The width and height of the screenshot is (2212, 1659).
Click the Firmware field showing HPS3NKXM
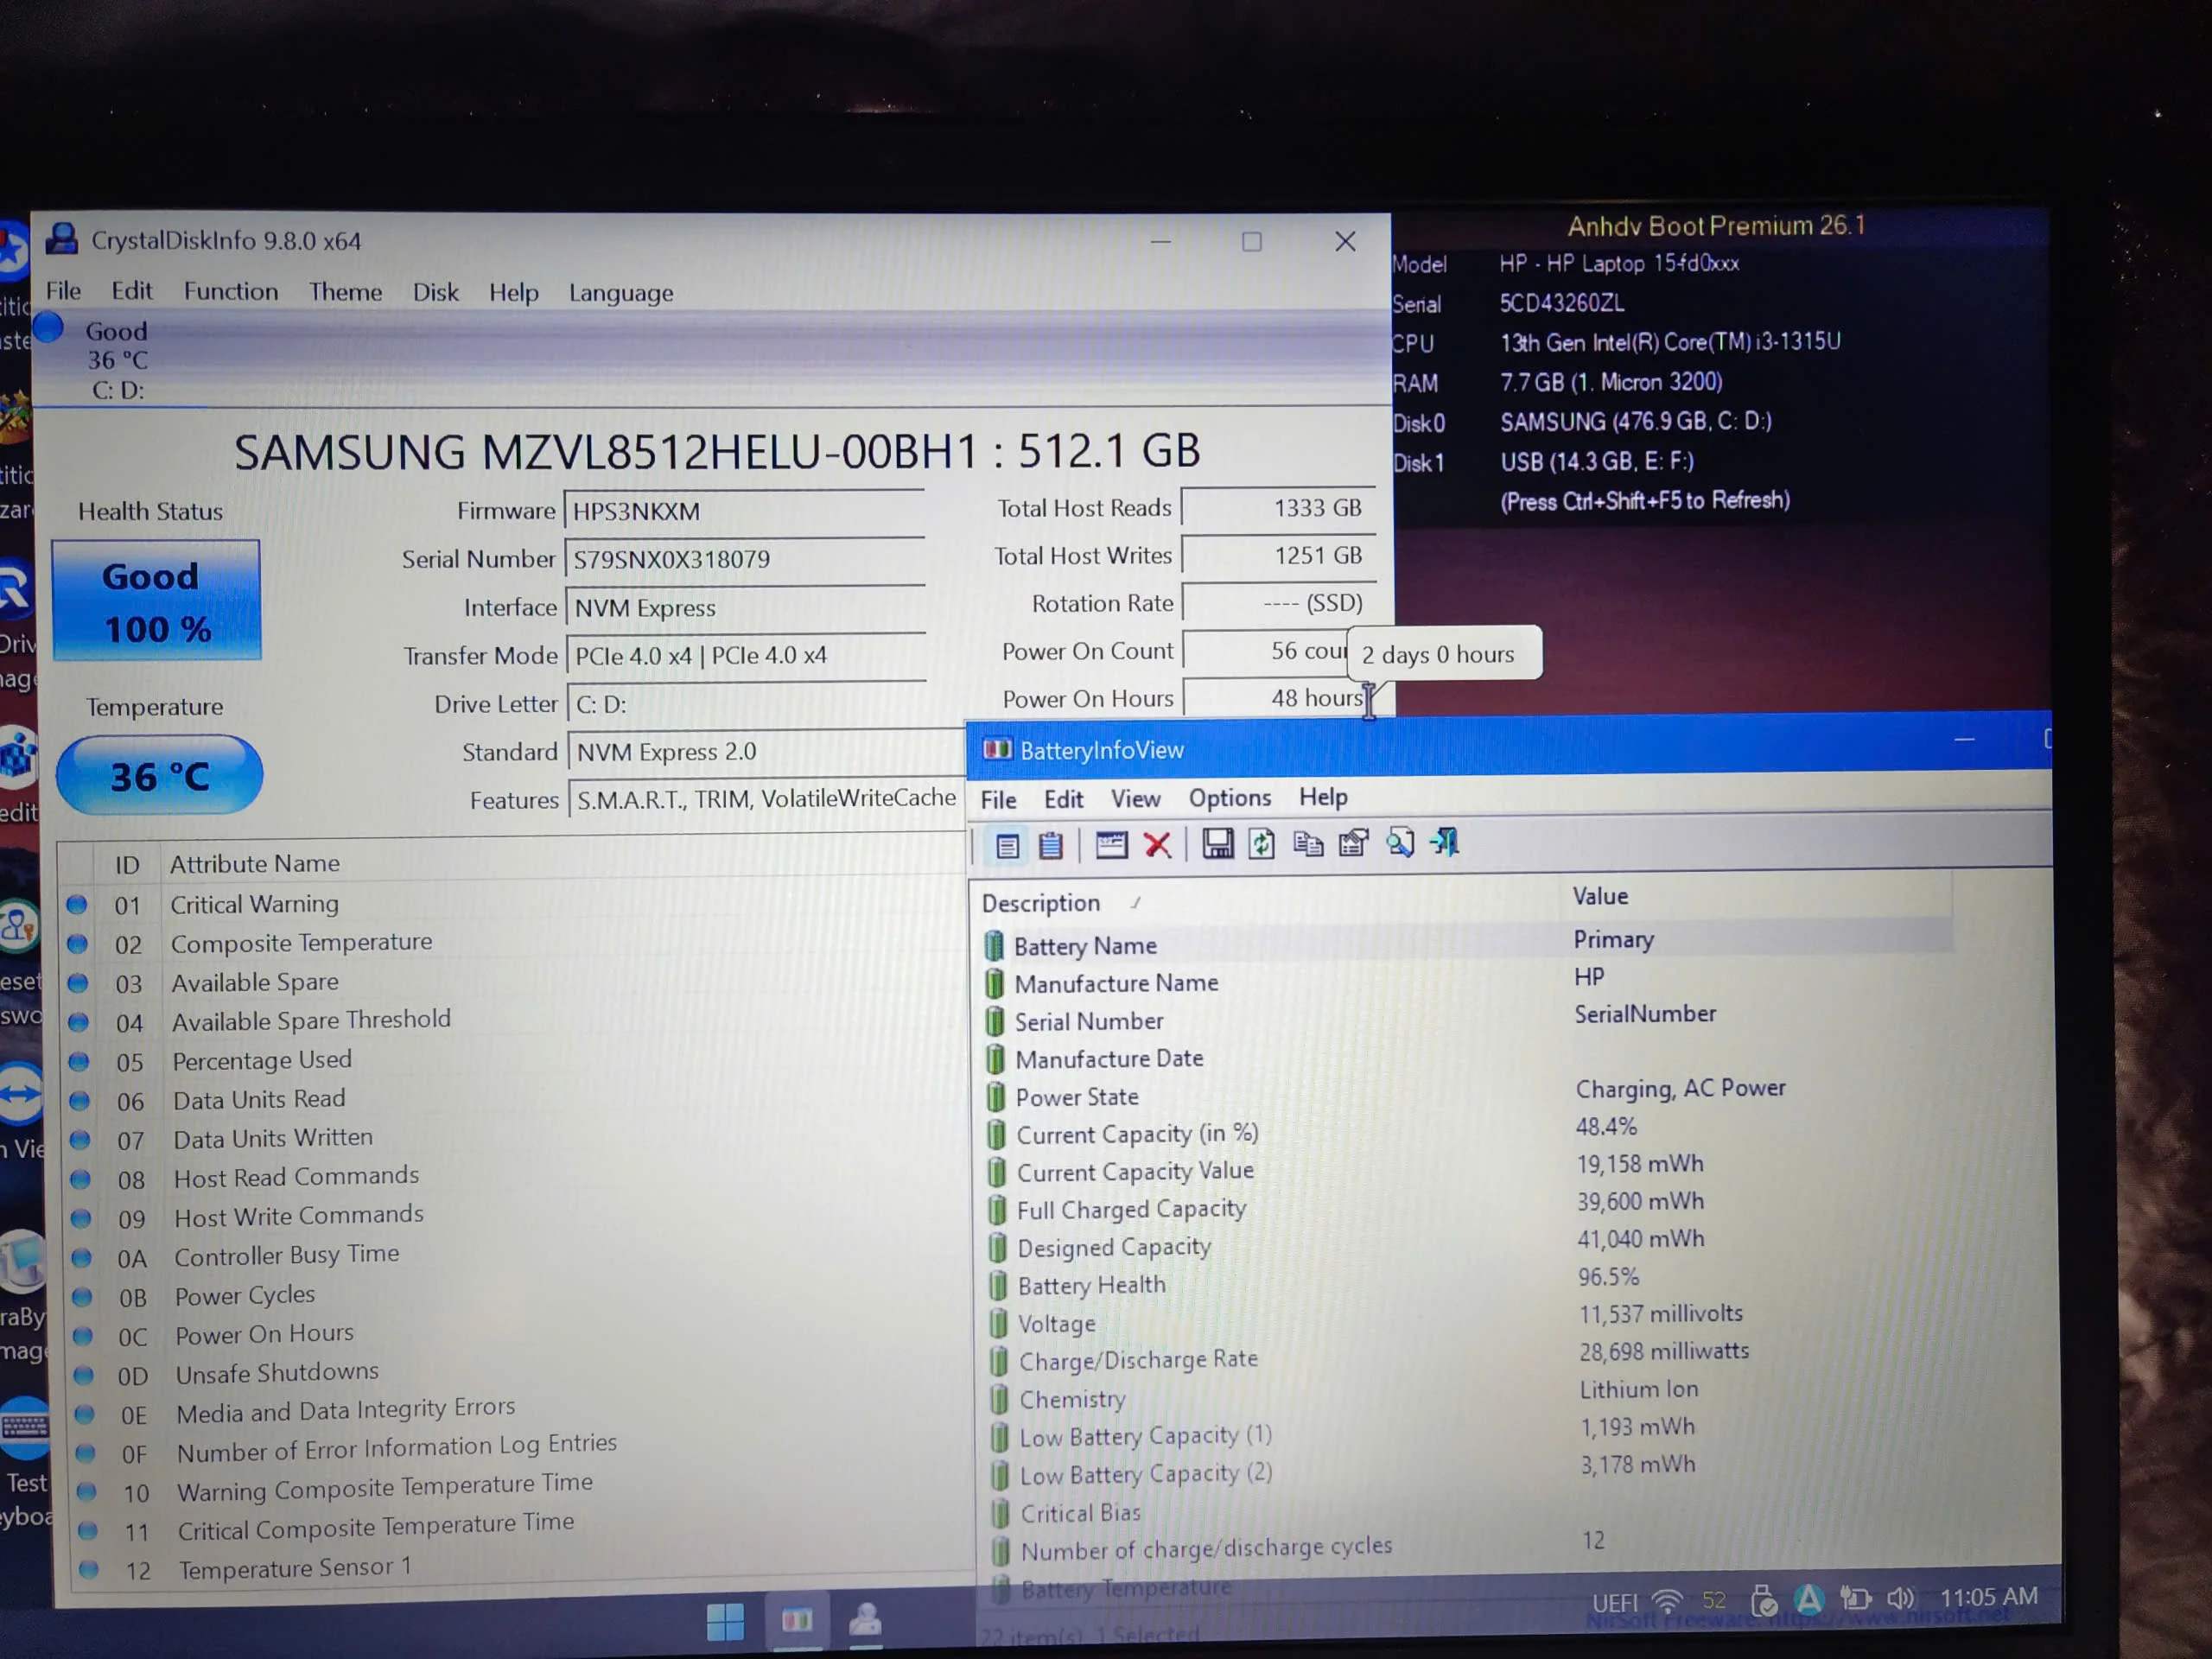coord(745,511)
